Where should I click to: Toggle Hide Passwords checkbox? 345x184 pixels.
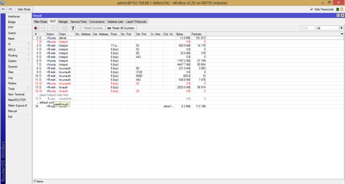tap(311, 9)
